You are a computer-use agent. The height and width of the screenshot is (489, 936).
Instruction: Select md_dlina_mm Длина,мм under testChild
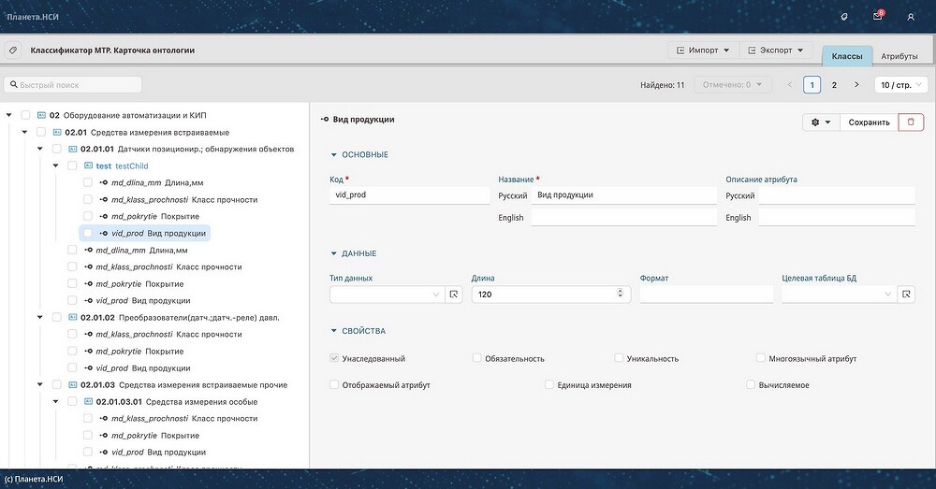click(157, 182)
